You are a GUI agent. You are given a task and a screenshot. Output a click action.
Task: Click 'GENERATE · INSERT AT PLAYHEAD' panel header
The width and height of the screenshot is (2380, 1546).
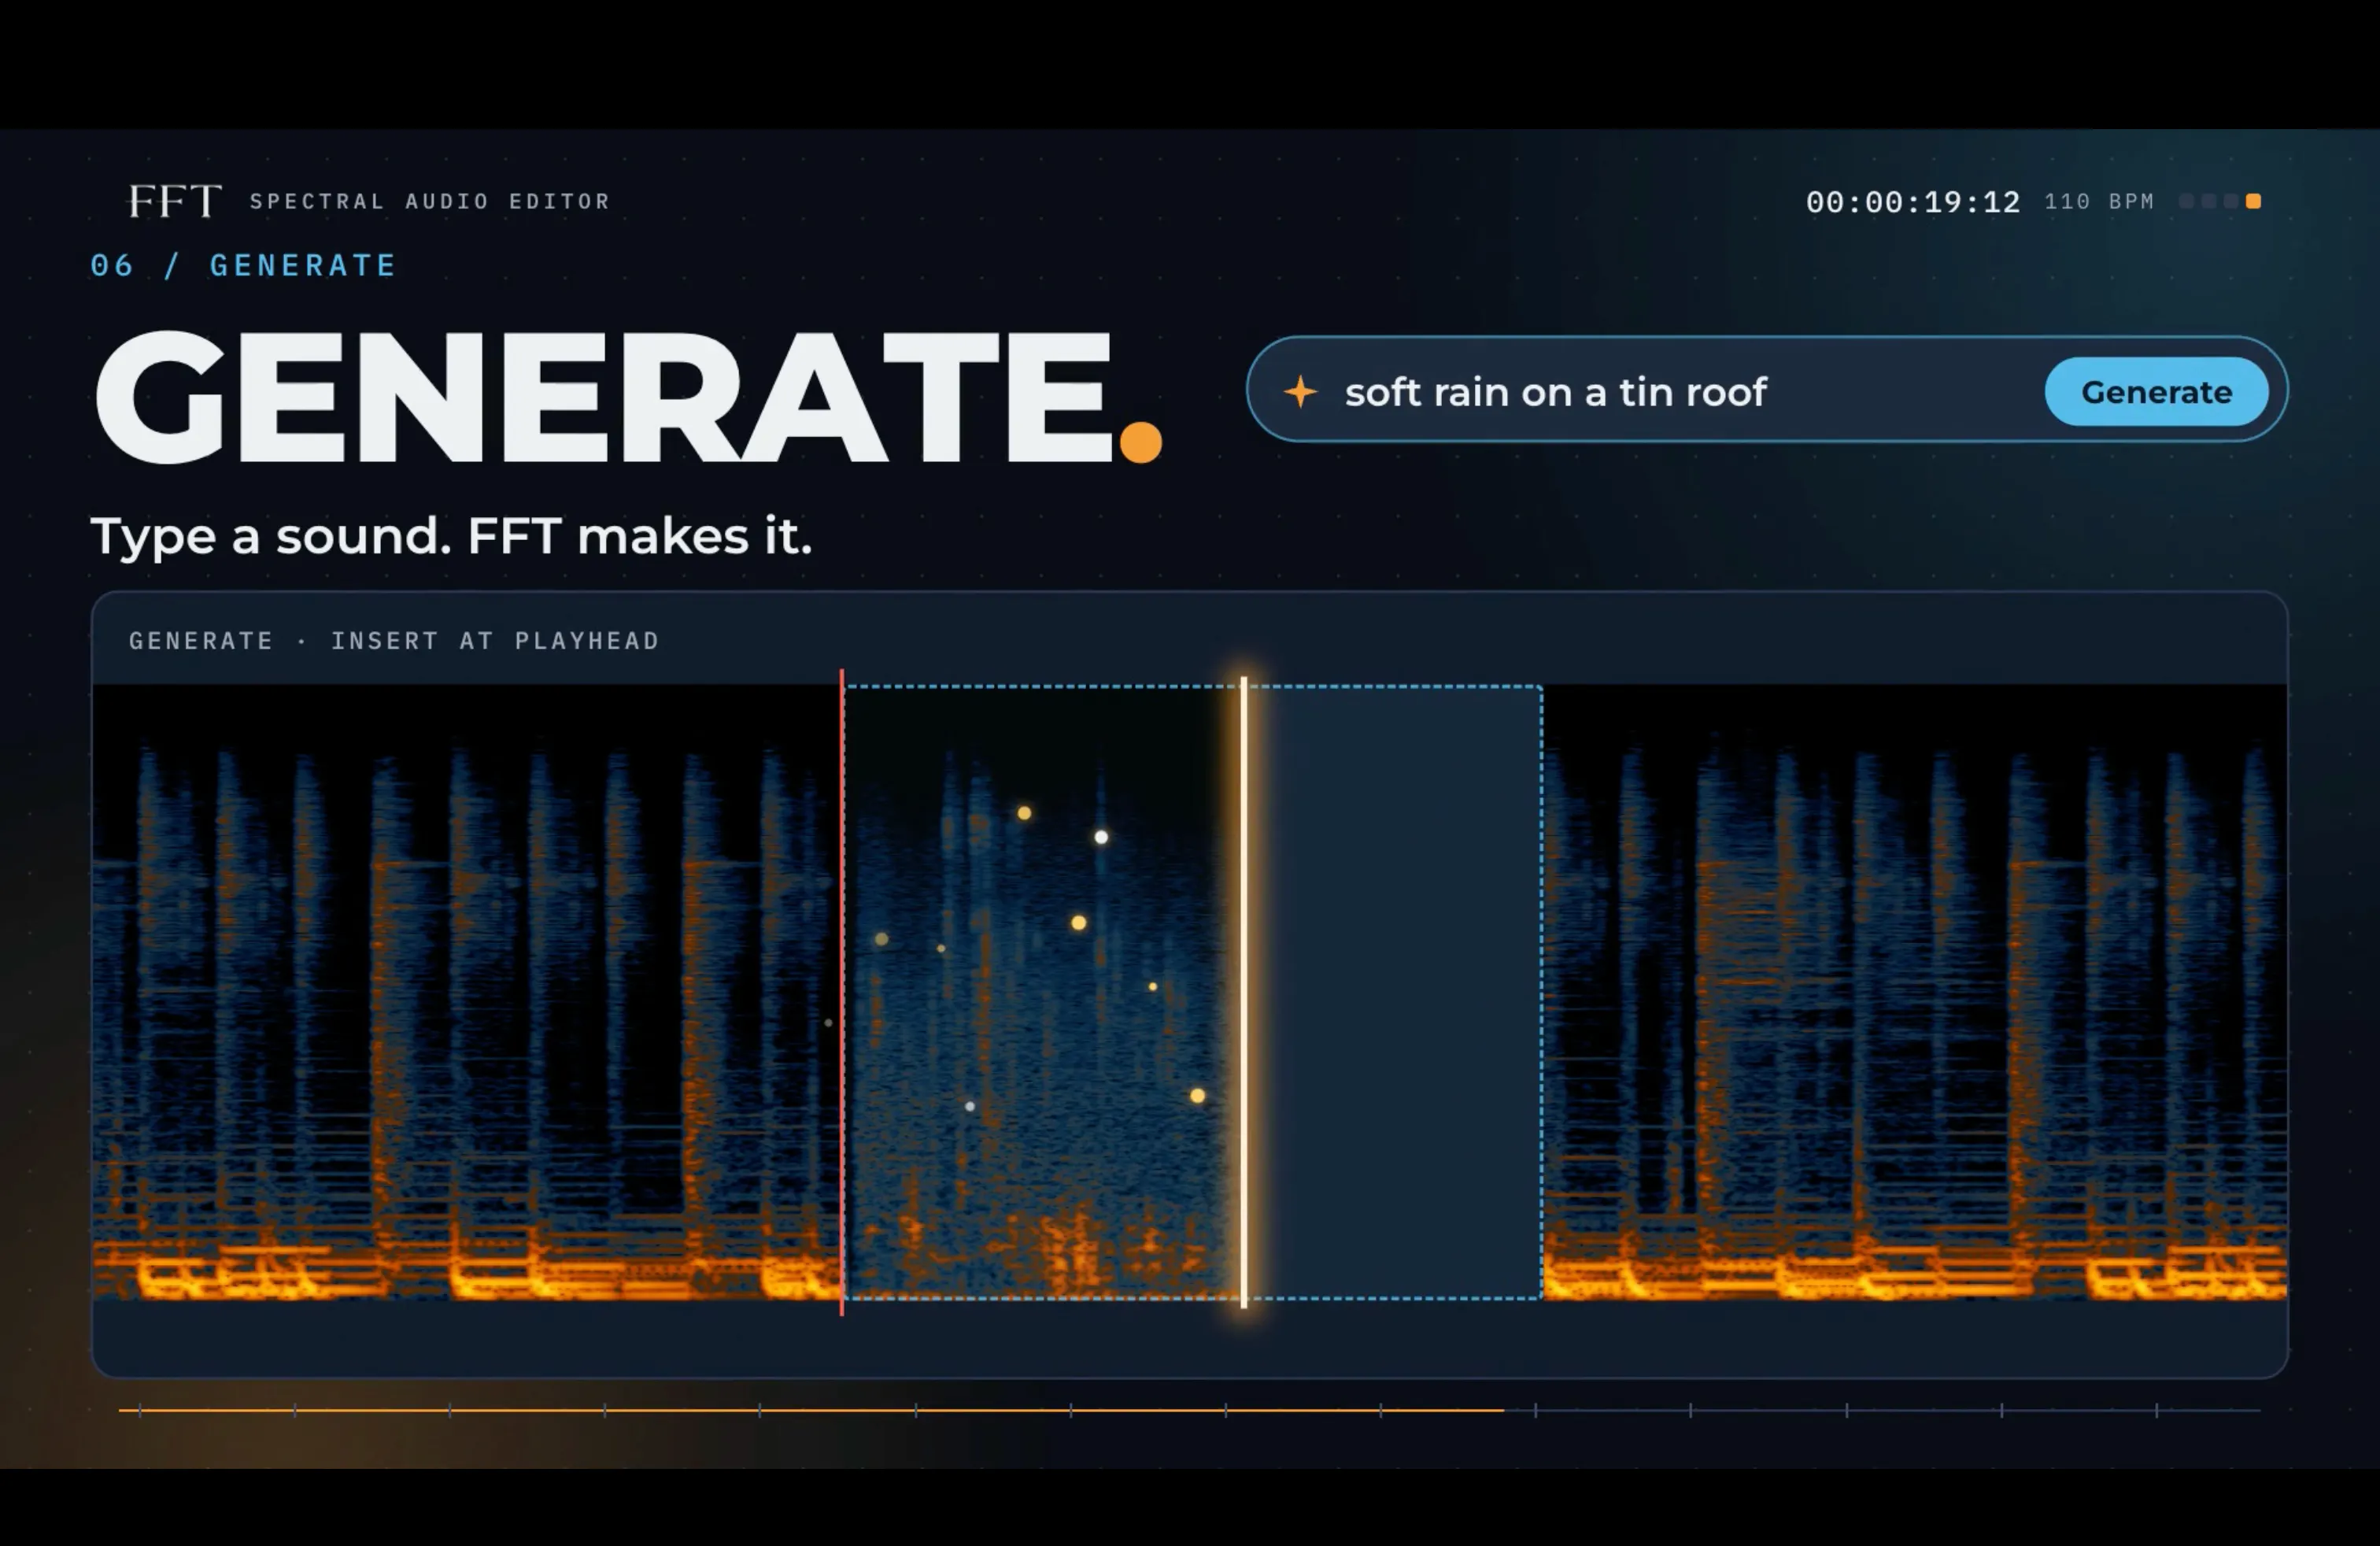click(394, 640)
